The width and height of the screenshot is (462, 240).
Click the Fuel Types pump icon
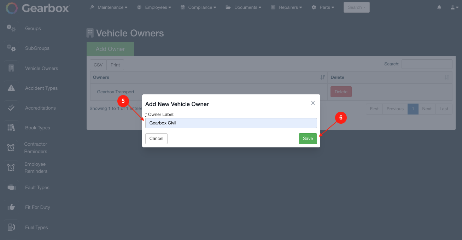[x=11, y=227]
